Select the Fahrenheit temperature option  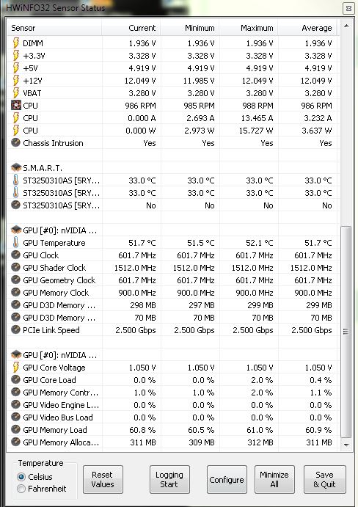[21, 489]
